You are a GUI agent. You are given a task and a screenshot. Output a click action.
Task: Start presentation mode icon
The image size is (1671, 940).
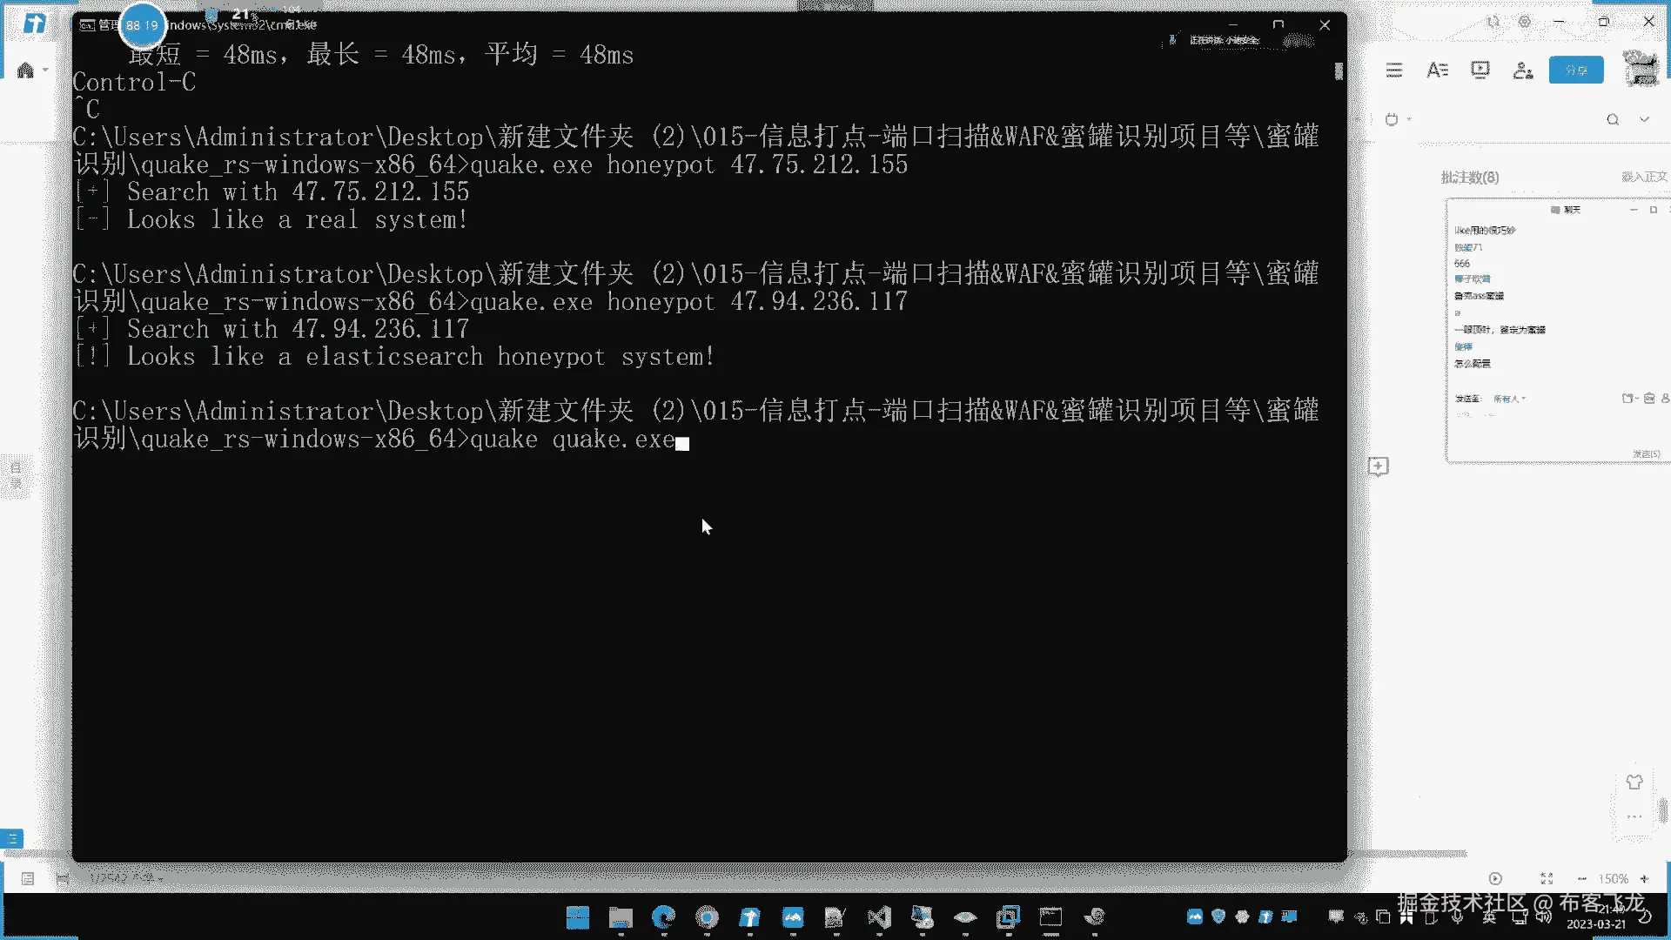click(x=1480, y=70)
